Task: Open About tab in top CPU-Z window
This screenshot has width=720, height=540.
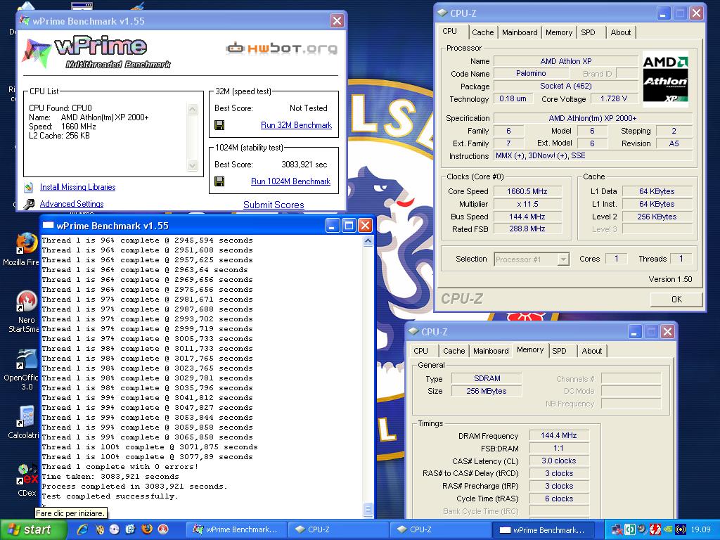Action: 621,32
